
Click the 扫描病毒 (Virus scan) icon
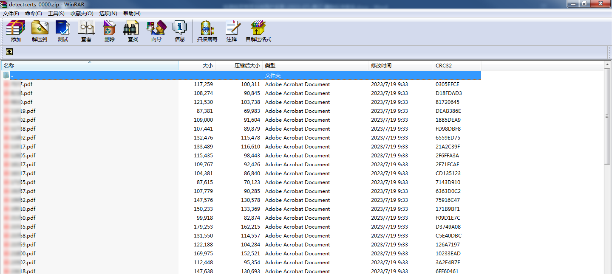[x=207, y=31]
